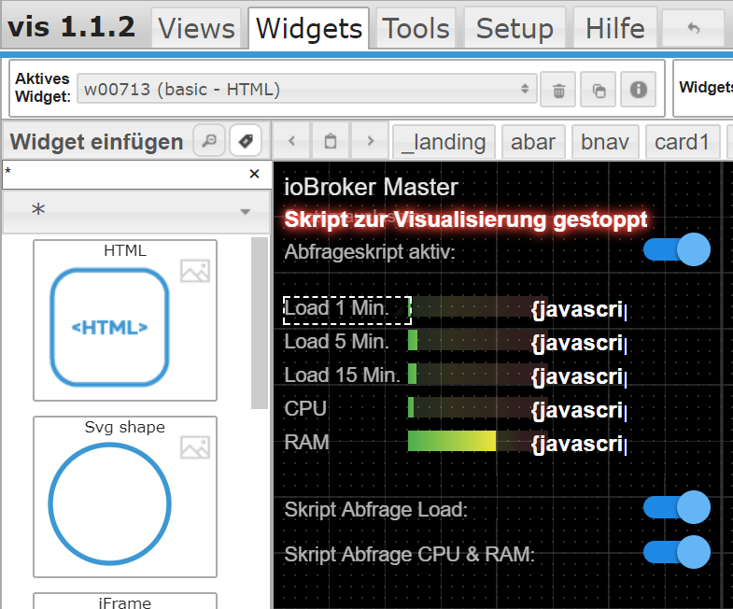Toggle the Abfrageskript aktiv switch
This screenshot has height=609, width=733.
click(x=676, y=249)
